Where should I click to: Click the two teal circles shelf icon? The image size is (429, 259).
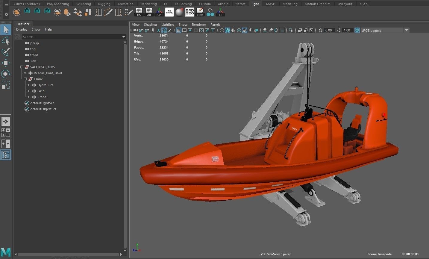[x=210, y=12]
